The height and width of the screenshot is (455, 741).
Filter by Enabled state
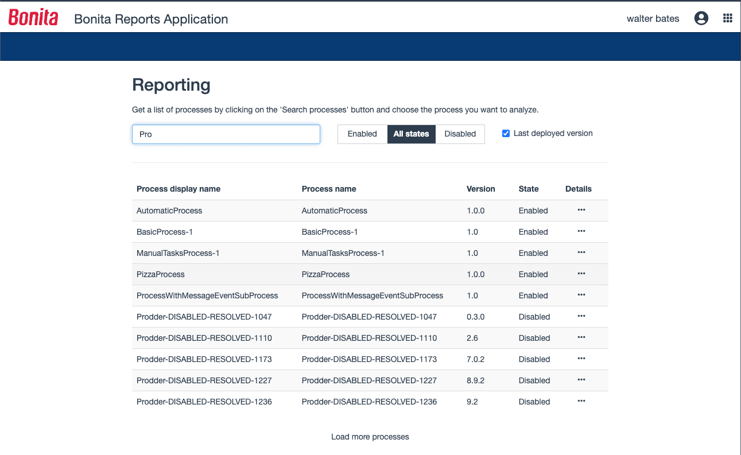362,134
